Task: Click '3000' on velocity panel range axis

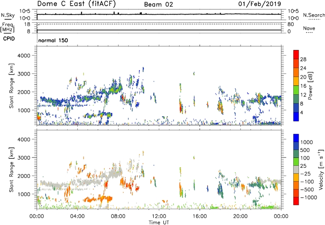Action: click(24, 158)
